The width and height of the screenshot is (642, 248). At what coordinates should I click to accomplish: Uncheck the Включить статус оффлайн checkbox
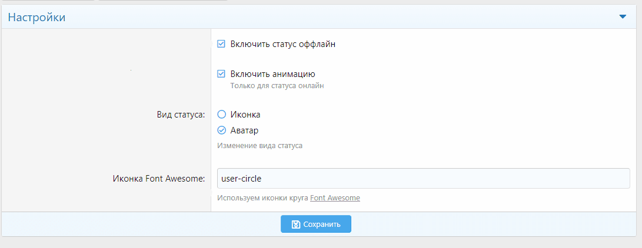(221, 44)
